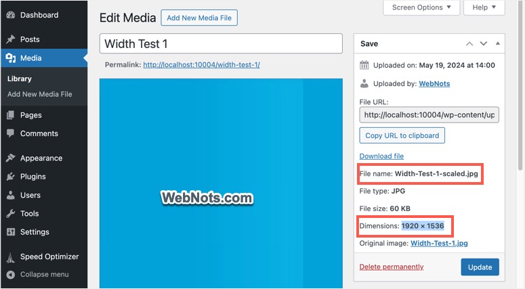Image resolution: width=525 pixels, height=289 pixels.
Task: Move Save box up with arrow
Action: coord(469,43)
